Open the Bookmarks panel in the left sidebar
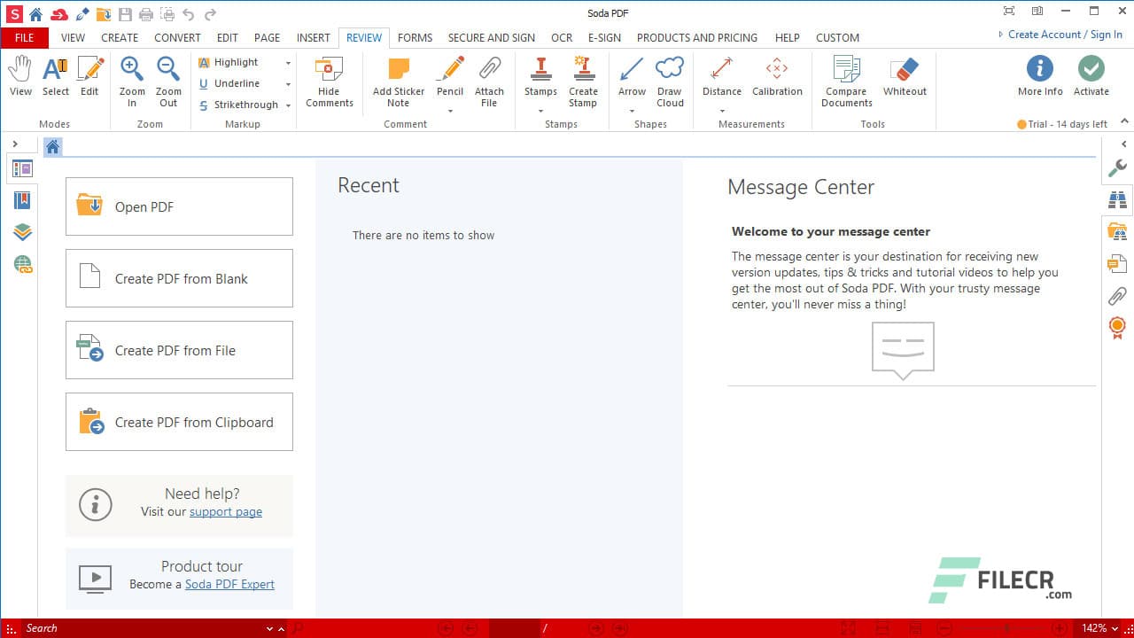 (21, 199)
